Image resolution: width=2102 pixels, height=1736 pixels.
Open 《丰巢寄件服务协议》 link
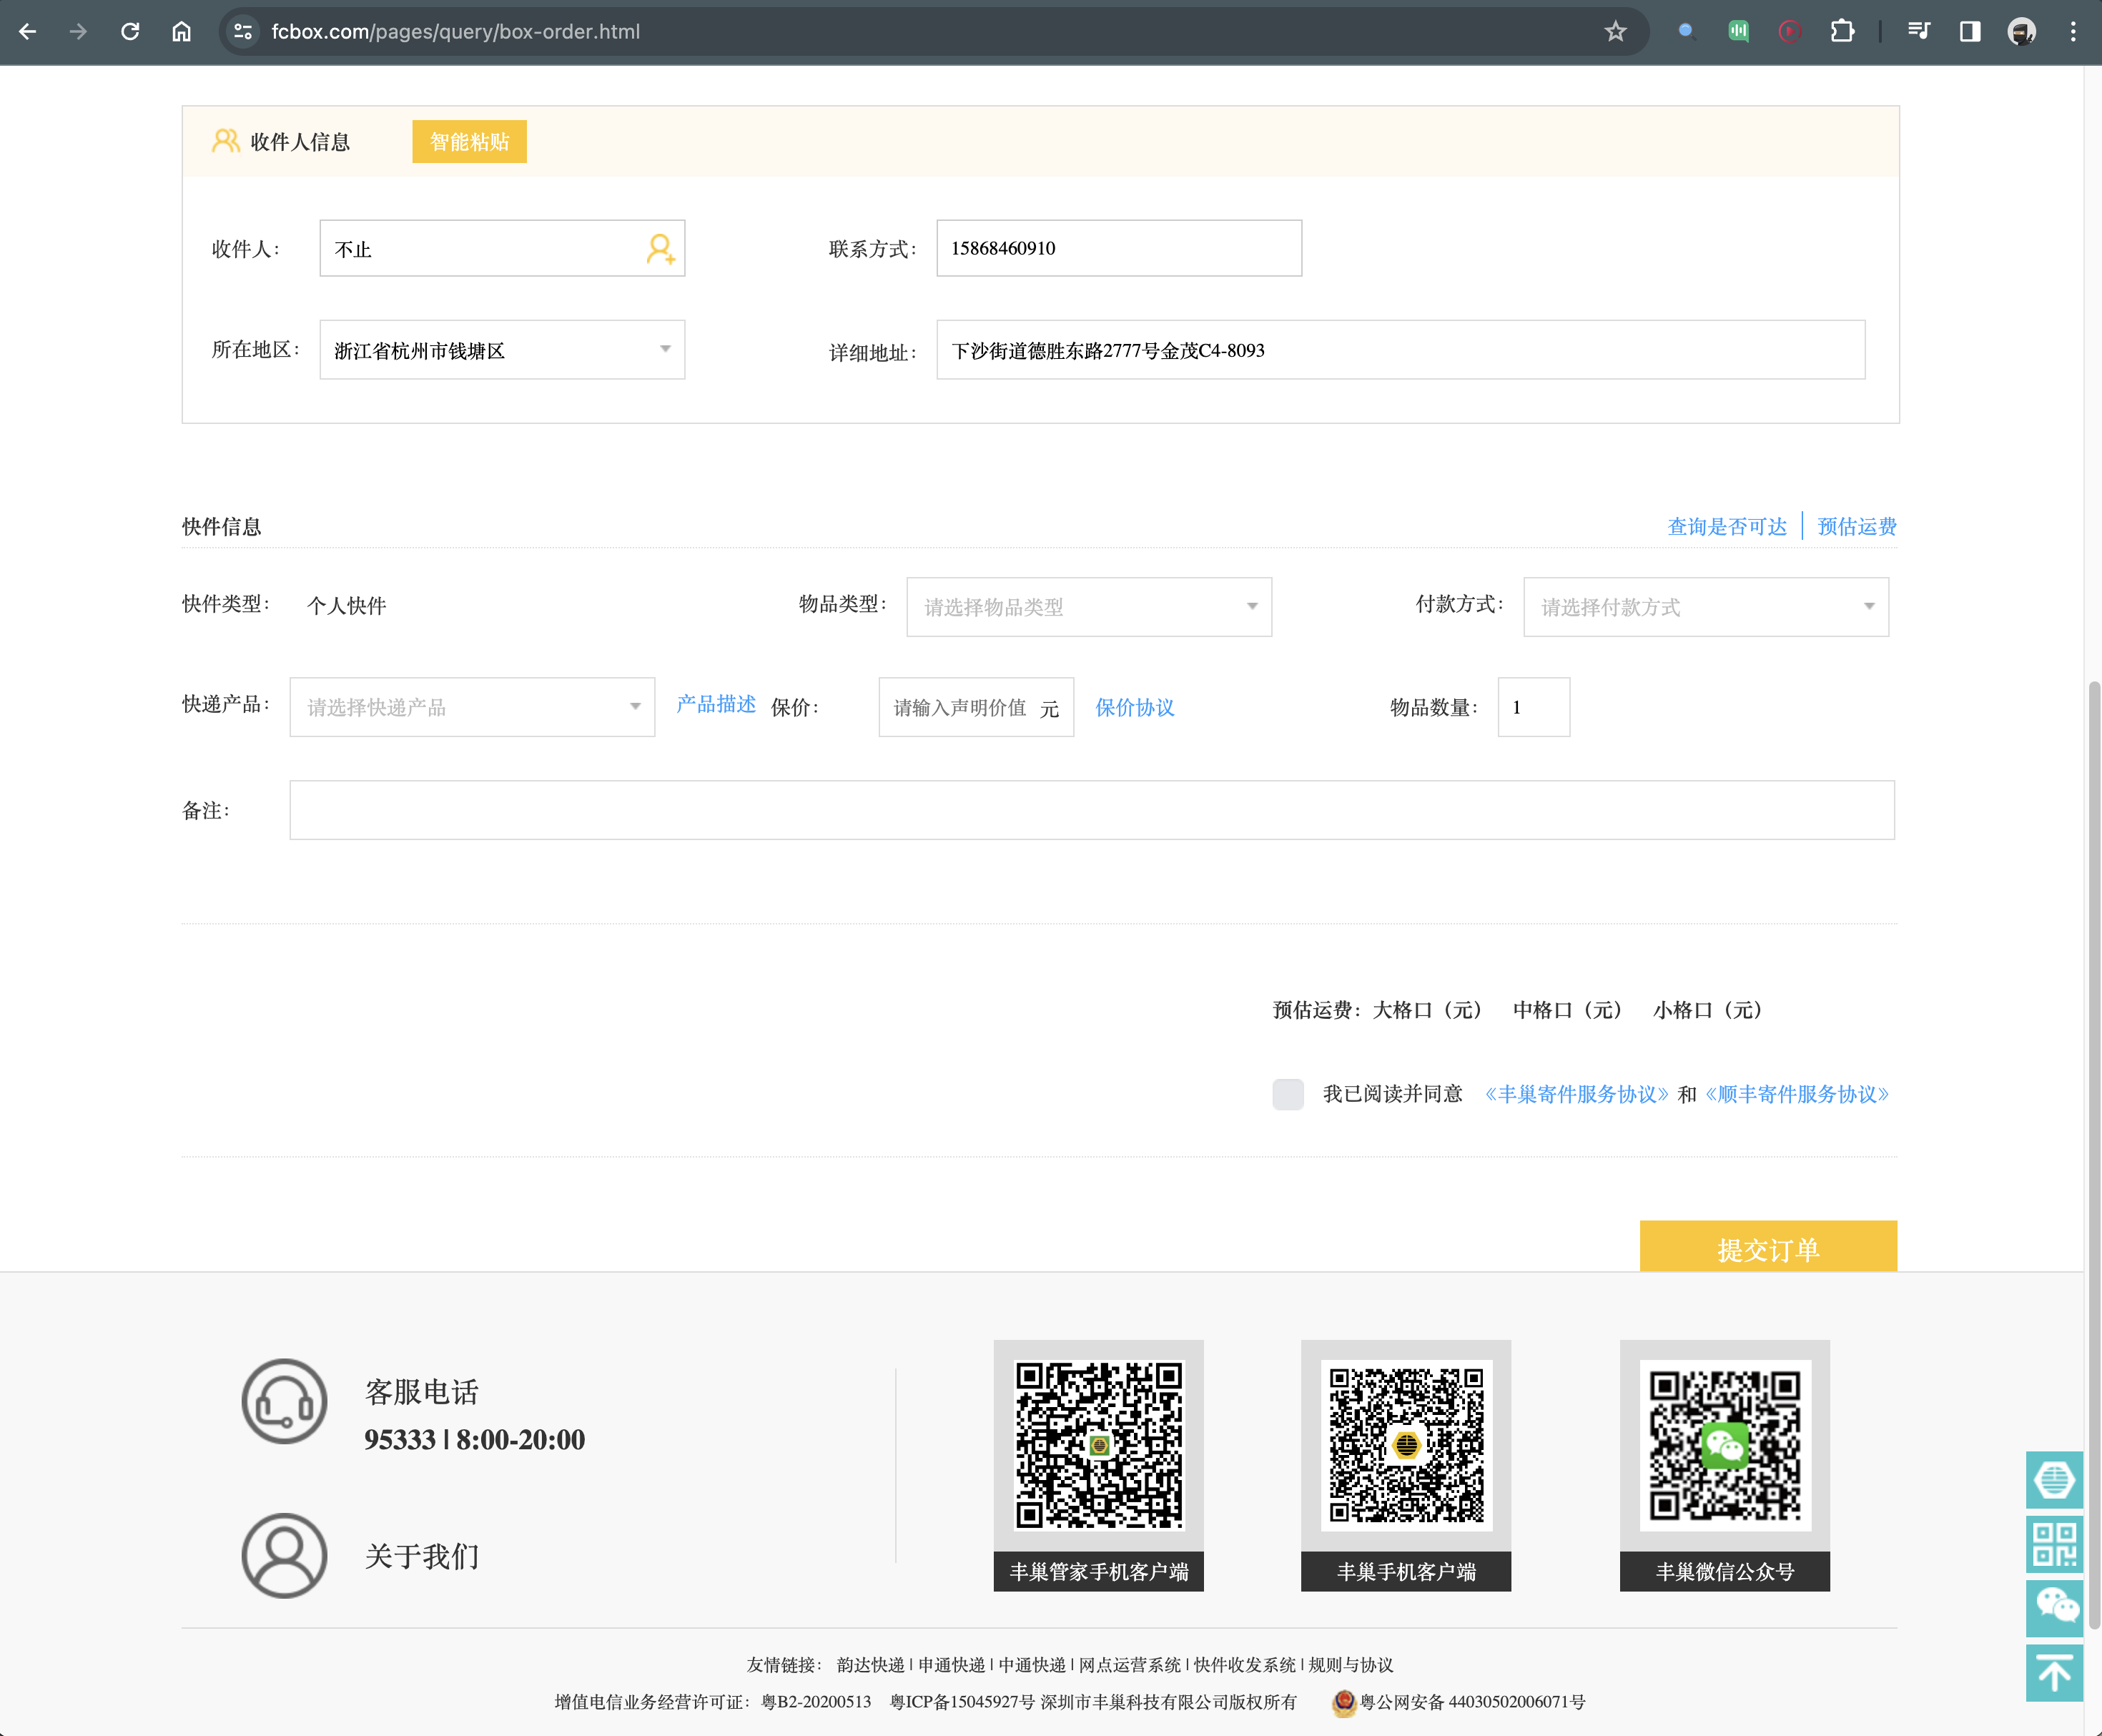click(1577, 1094)
